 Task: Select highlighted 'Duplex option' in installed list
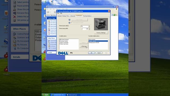(x=98, y=41)
